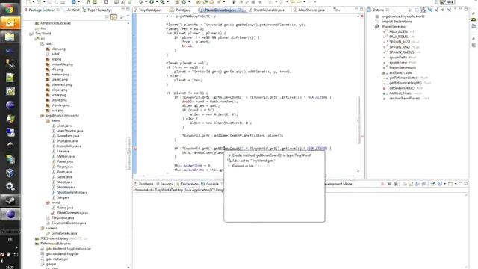Open Chrome from the taskbar

coord(10,9)
